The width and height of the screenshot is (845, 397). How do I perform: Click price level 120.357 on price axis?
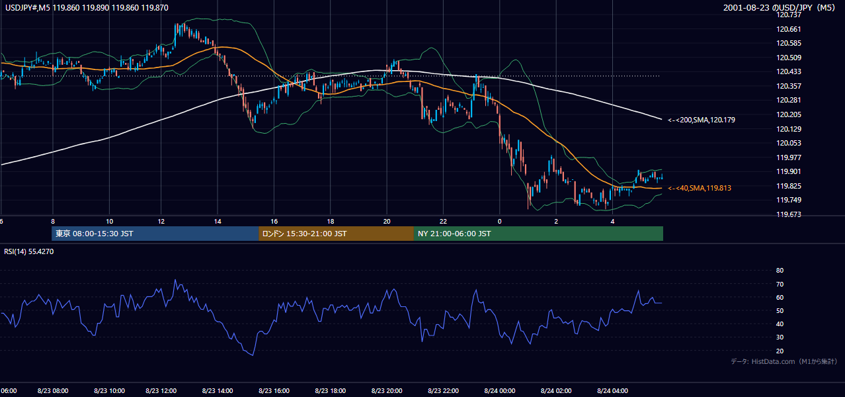(788, 86)
